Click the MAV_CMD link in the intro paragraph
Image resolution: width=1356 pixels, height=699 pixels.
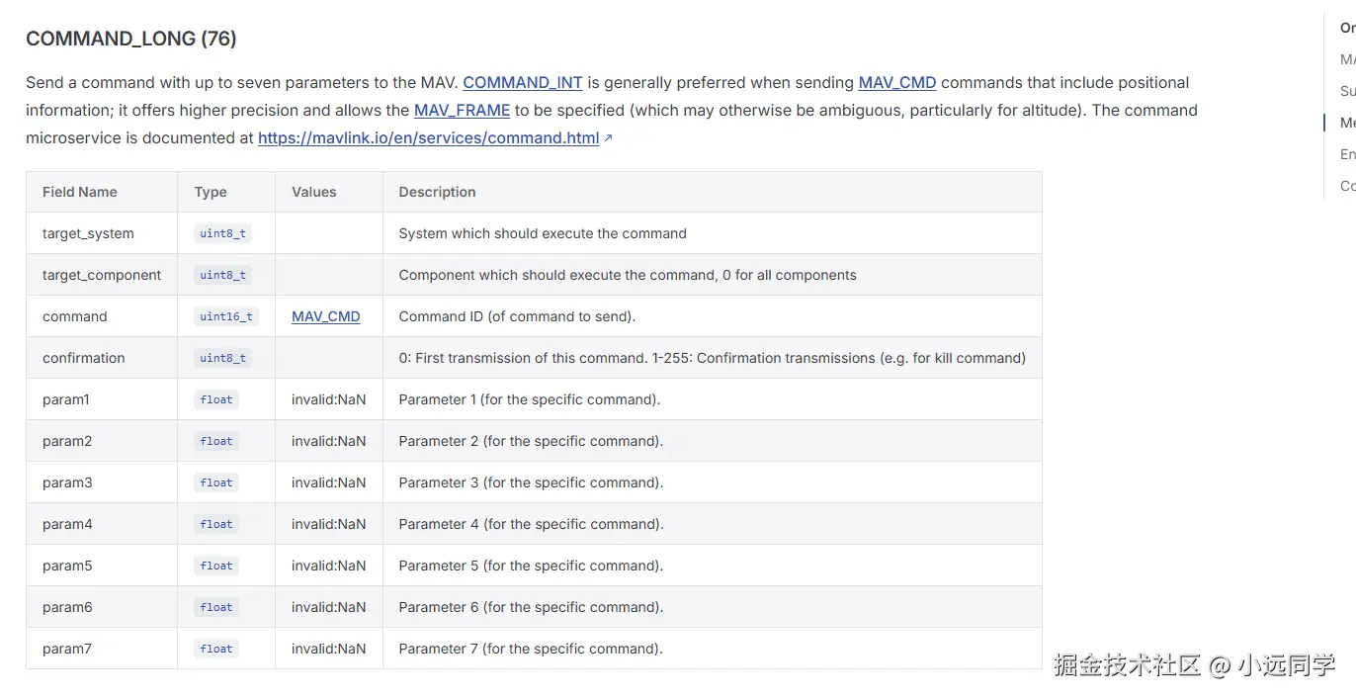point(896,83)
